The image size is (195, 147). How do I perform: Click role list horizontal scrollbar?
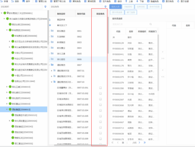point(80,145)
